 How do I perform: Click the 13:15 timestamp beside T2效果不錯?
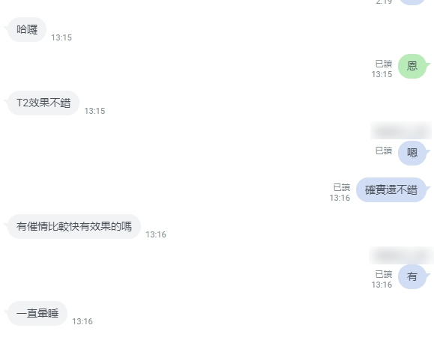pyautogui.click(x=94, y=111)
